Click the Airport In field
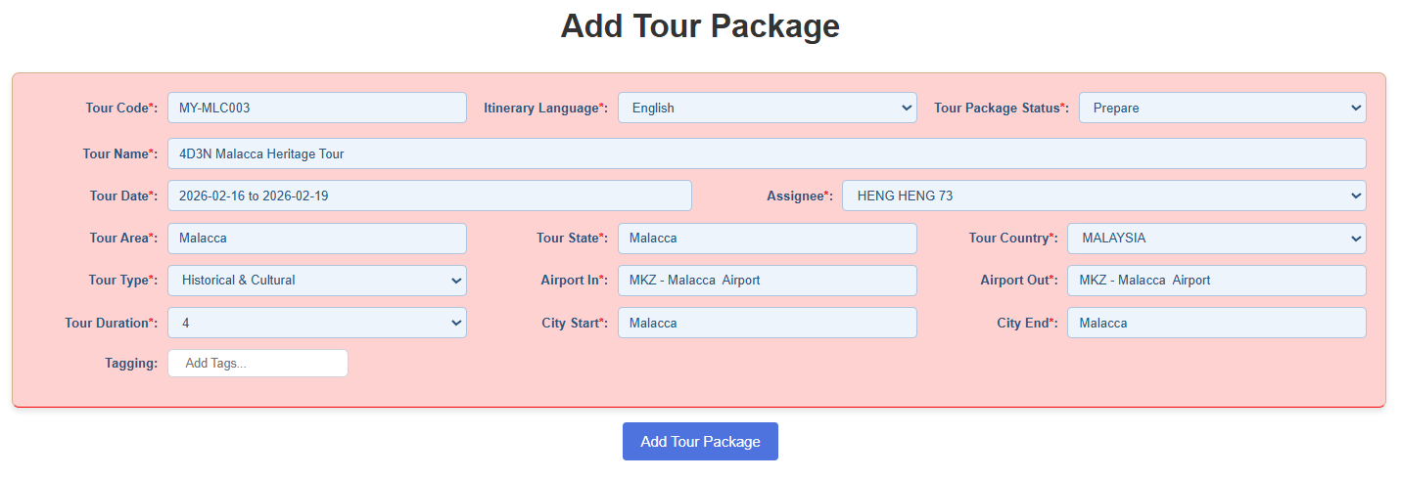1401x479 pixels. [x=767, y=280]
